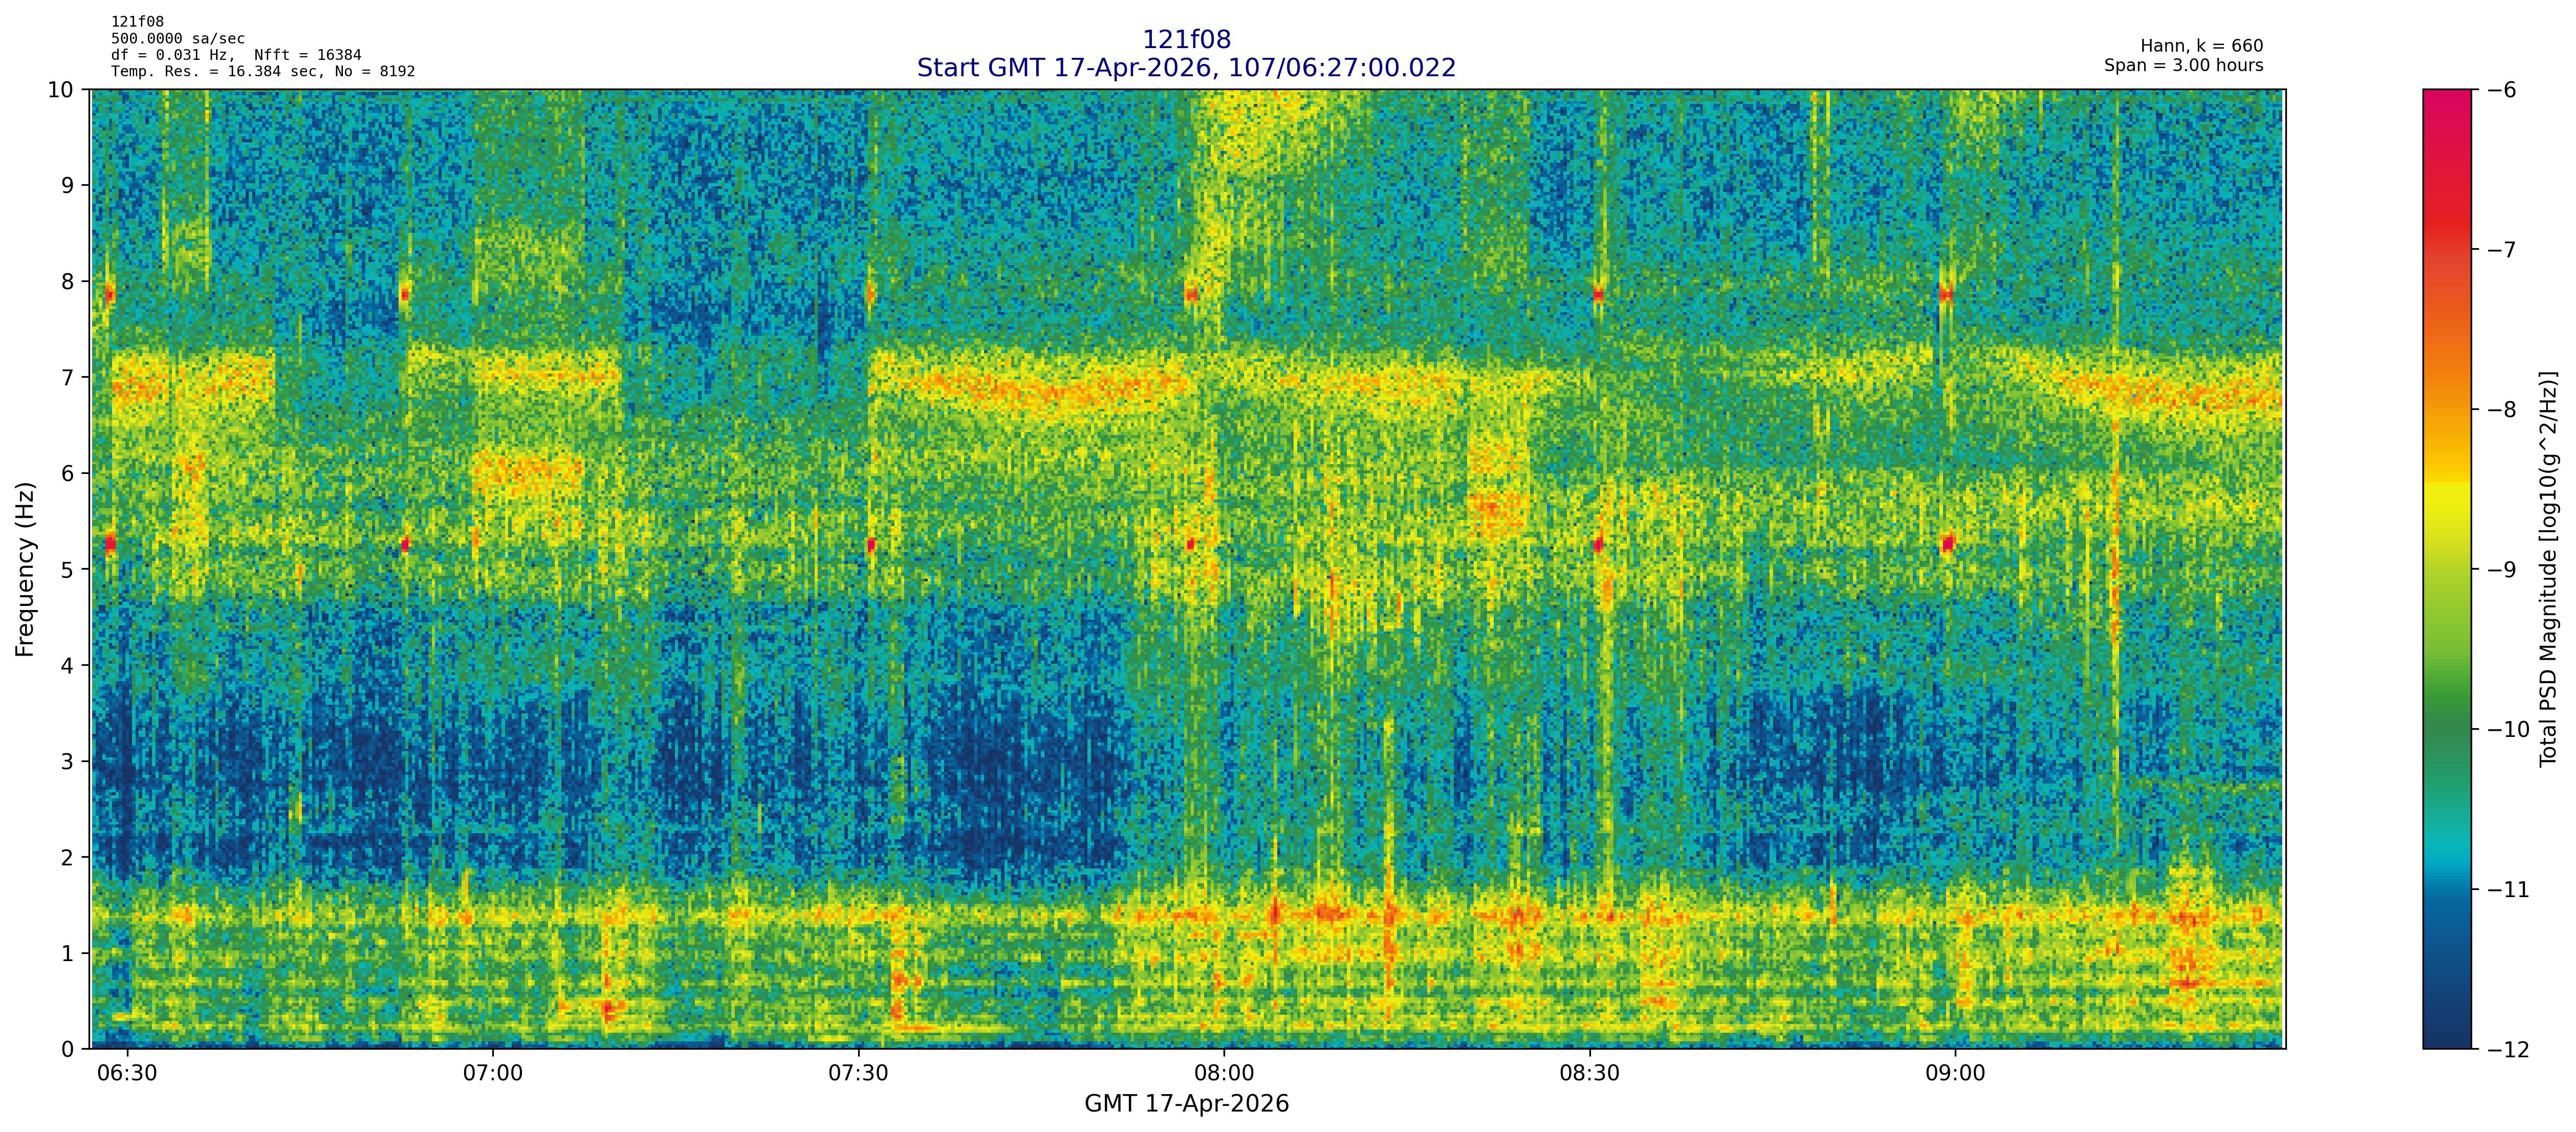Click the red top of the colorbar
This screenshot has width=2576, height=1132.
pos(2446,100)
